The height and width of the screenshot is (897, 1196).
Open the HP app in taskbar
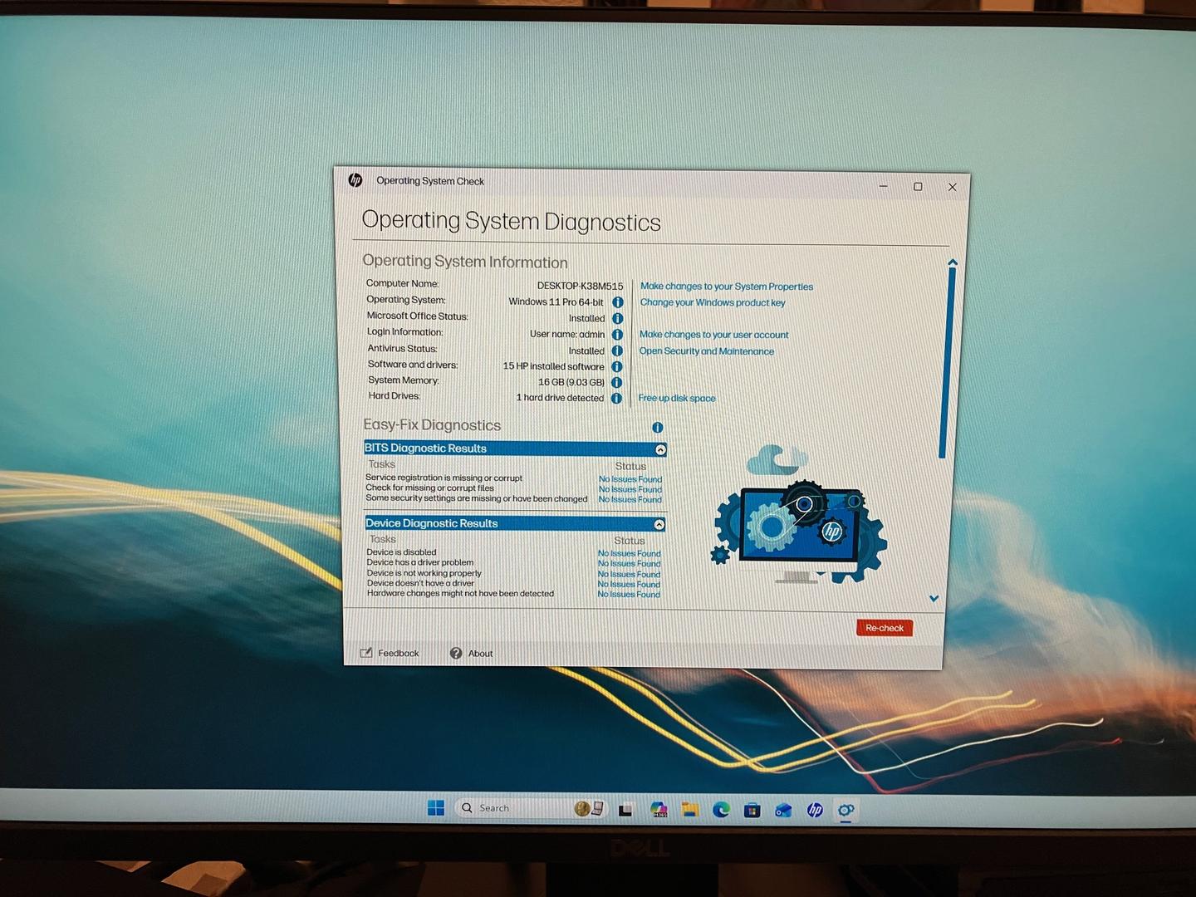815,810
